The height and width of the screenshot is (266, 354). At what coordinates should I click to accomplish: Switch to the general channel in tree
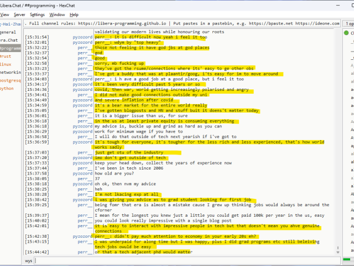pyautogui.click(x=10, y=33)
